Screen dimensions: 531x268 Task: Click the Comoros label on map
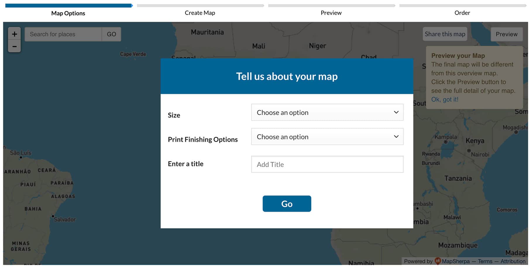[507, 210]
